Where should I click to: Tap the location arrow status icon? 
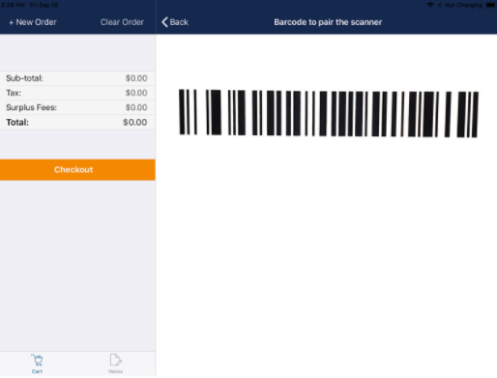click(439, 5)
